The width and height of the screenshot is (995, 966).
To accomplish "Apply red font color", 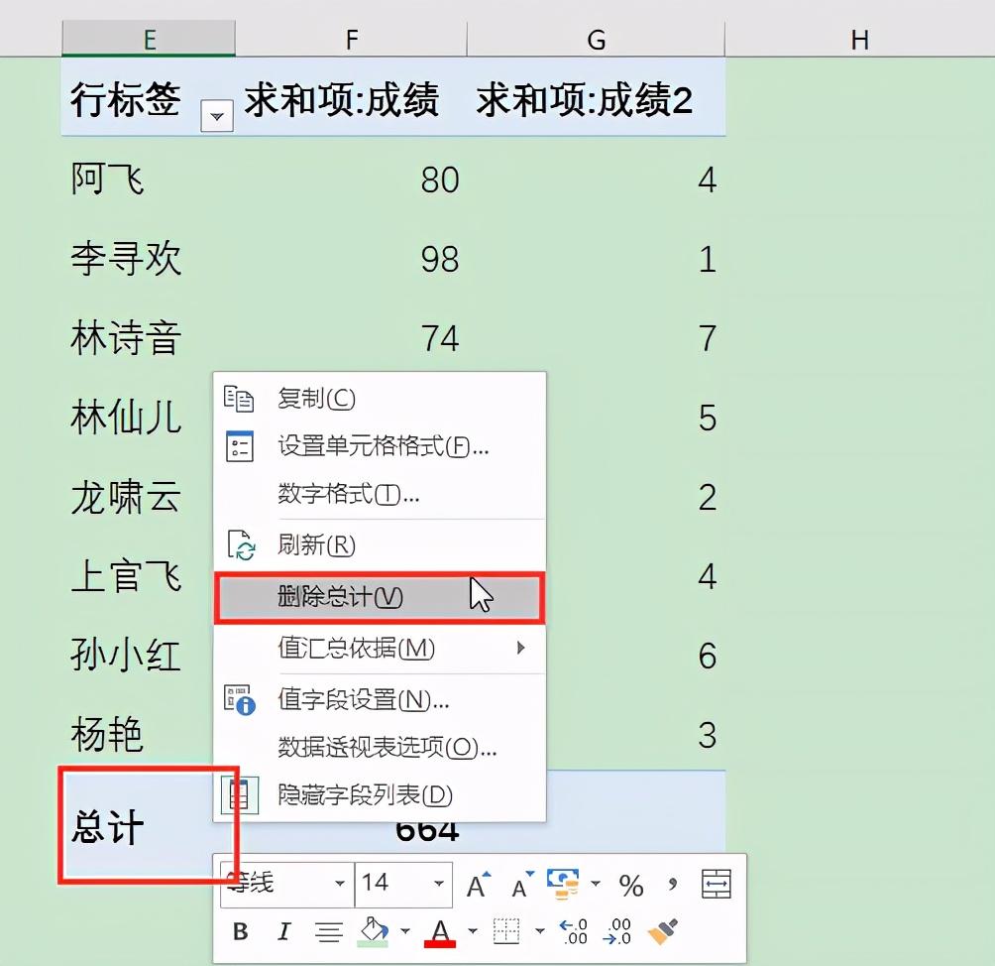I will point(440,932).
